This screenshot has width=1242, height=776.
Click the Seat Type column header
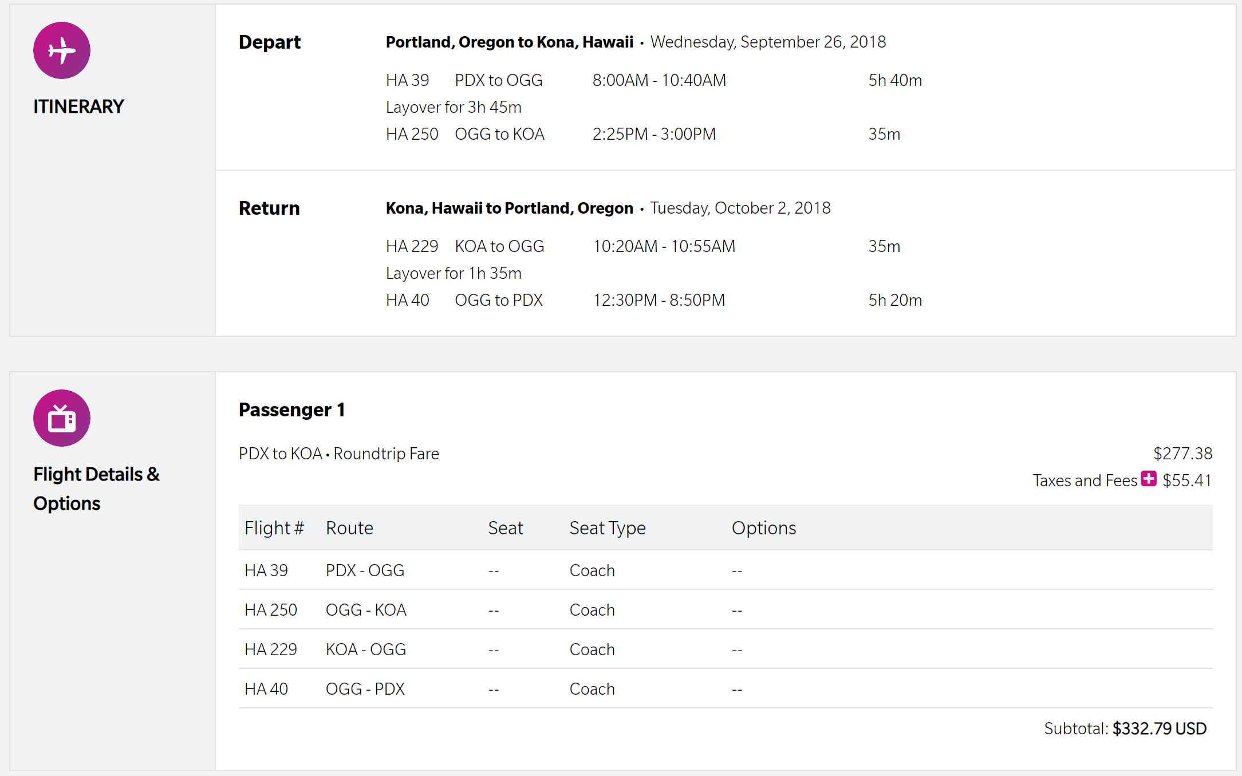[x=607, y=528]
